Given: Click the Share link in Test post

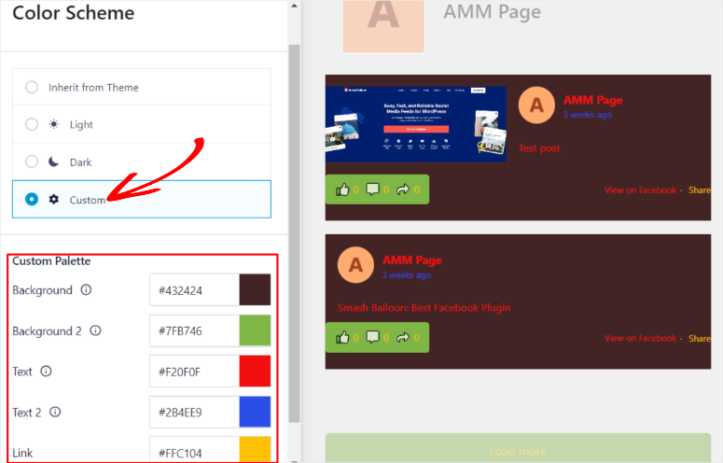Looking at the screenshot, I should coord(700,190).
